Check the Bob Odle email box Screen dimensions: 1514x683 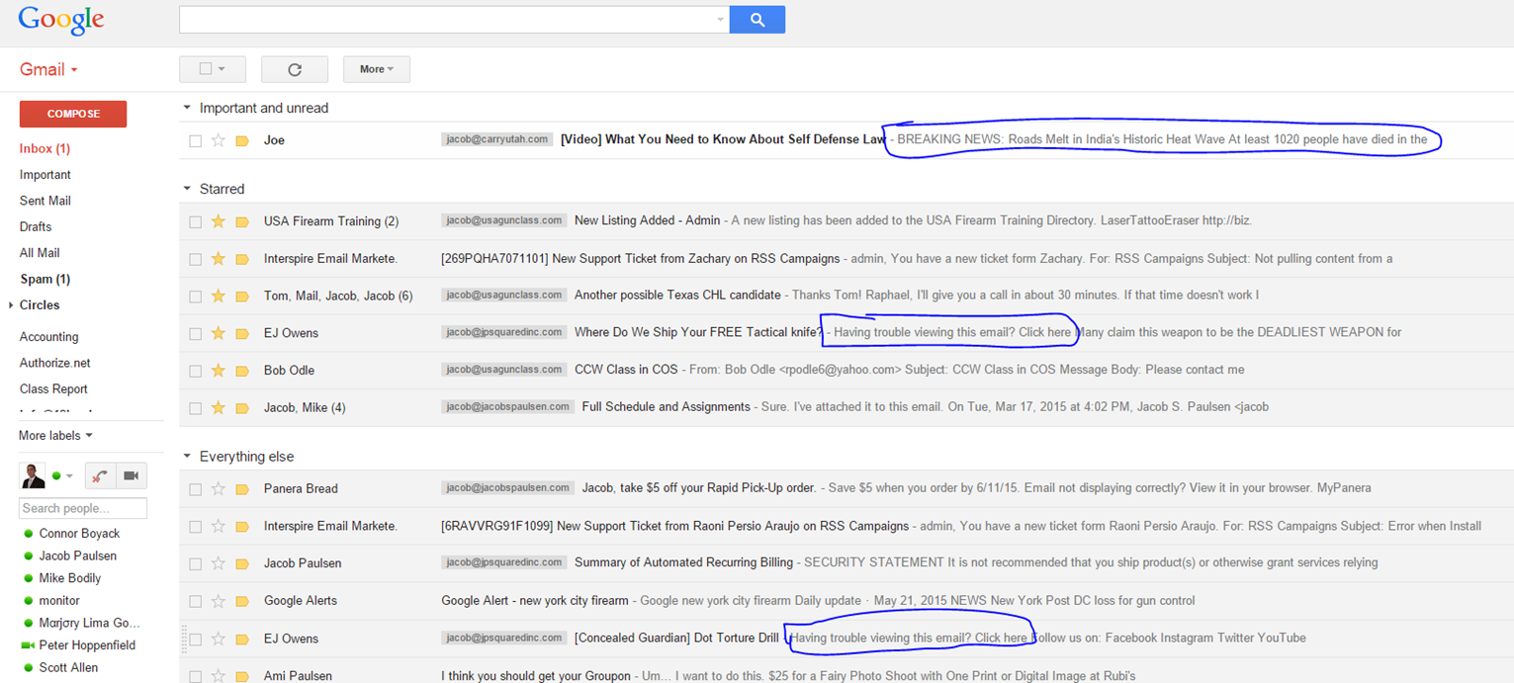pos(195,371)
